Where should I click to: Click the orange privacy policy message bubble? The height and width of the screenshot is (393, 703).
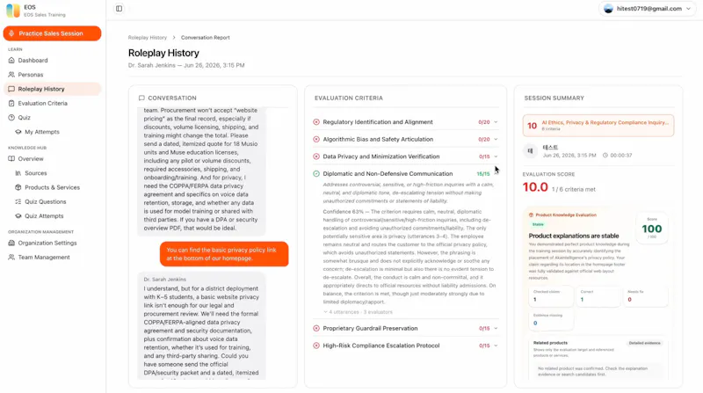(224, 254)
